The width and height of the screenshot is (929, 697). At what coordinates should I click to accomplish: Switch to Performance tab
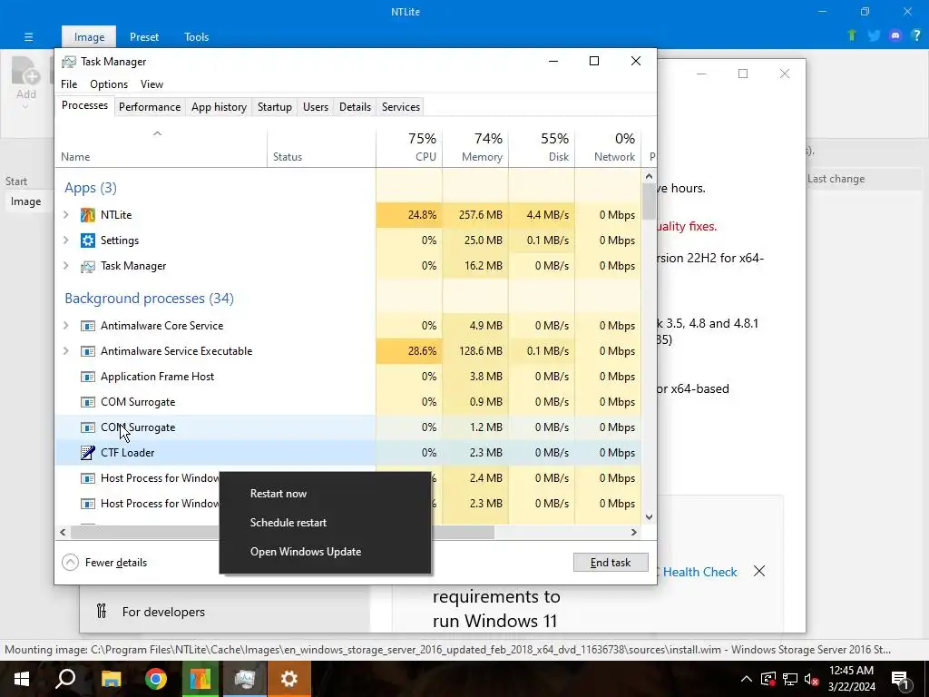pyautogui.click(x=150, y=107)
